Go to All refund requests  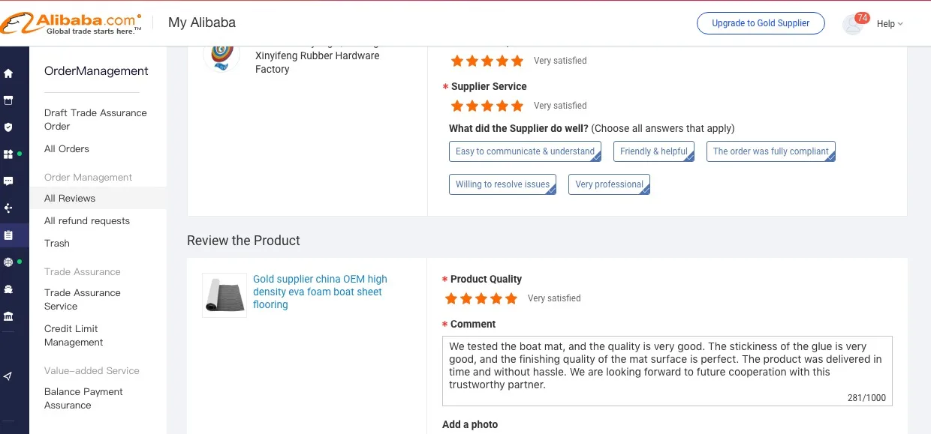click(87, 221)
